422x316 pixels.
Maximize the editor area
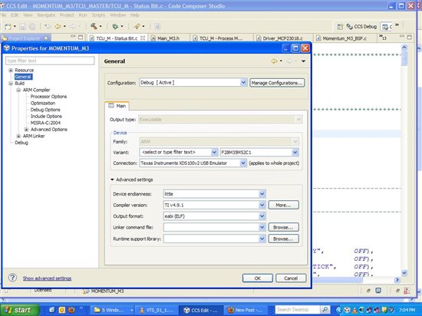(410, 37)
